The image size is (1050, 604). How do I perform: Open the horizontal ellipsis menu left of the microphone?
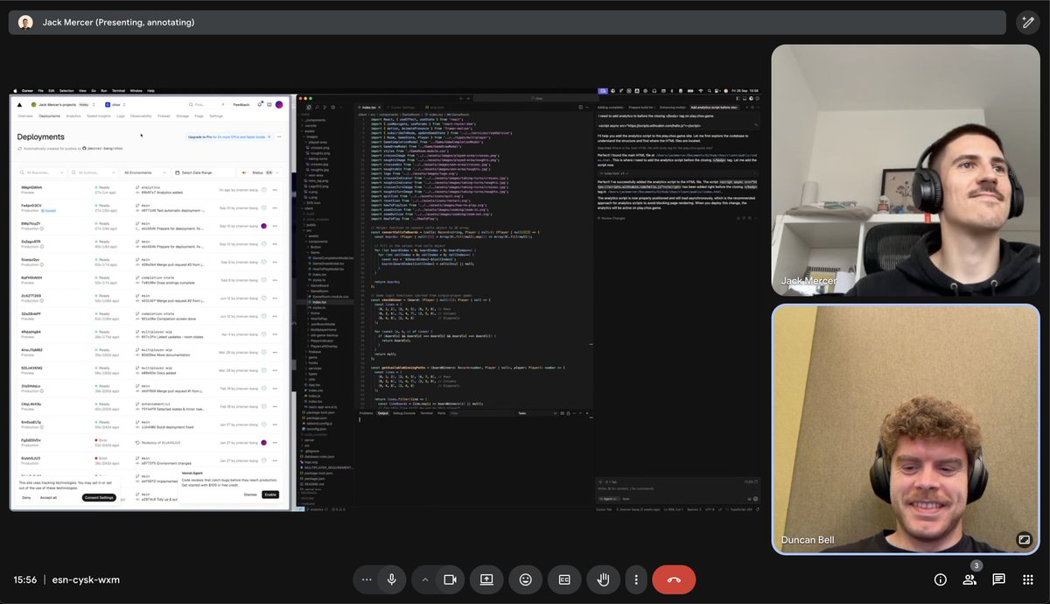click(367, 579)
